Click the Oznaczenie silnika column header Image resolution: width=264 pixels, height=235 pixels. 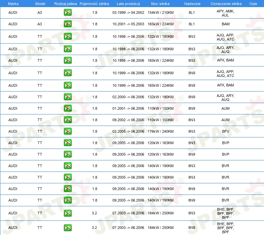(x=226, y=4)
